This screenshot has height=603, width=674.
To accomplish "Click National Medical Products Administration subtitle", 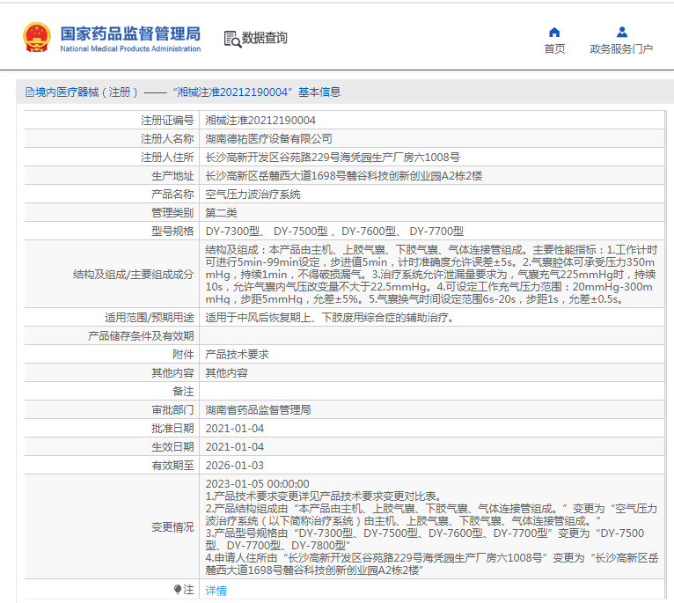I will click(130, 49).
